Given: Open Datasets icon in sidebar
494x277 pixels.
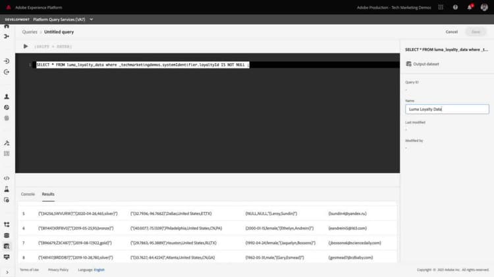Looking at the screenshot, I should pyautogui.click(x=7, y=235).
